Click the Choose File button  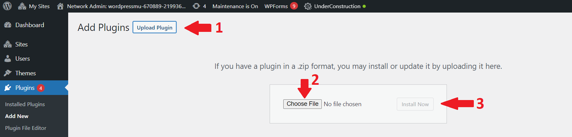pyautogui.click(x=302, y=104)
